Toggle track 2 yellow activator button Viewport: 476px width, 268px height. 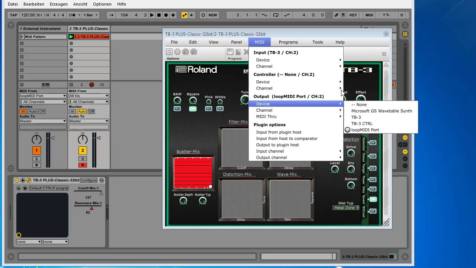pyautogui.click(x=83, y=150)
